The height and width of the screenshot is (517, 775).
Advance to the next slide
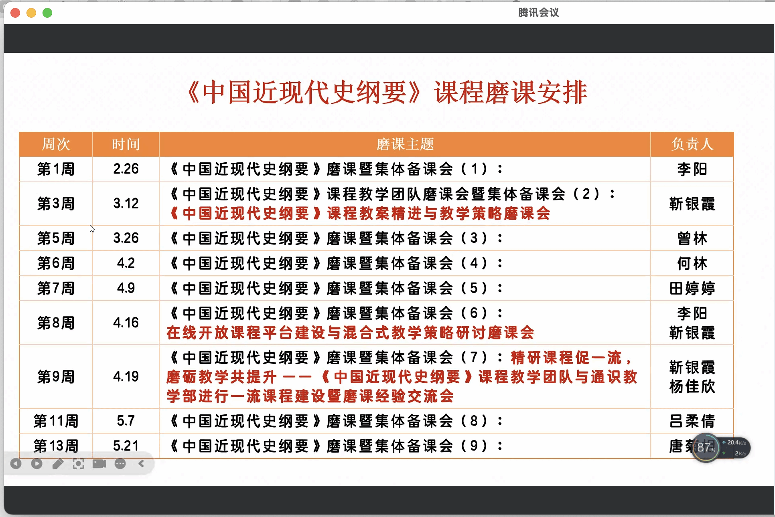(37, 464)
